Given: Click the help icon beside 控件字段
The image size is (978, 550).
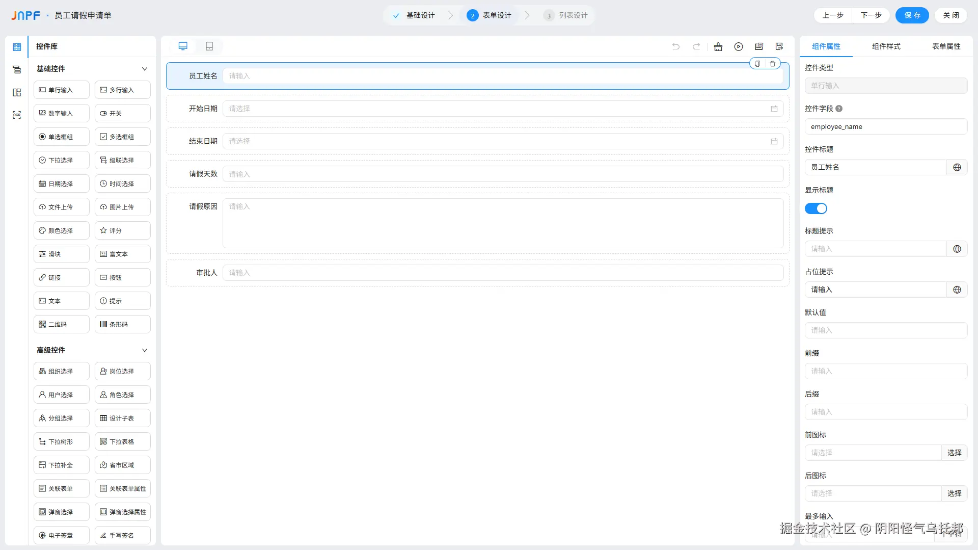Looking at the screenshot, I should click(x=839, y=109).
